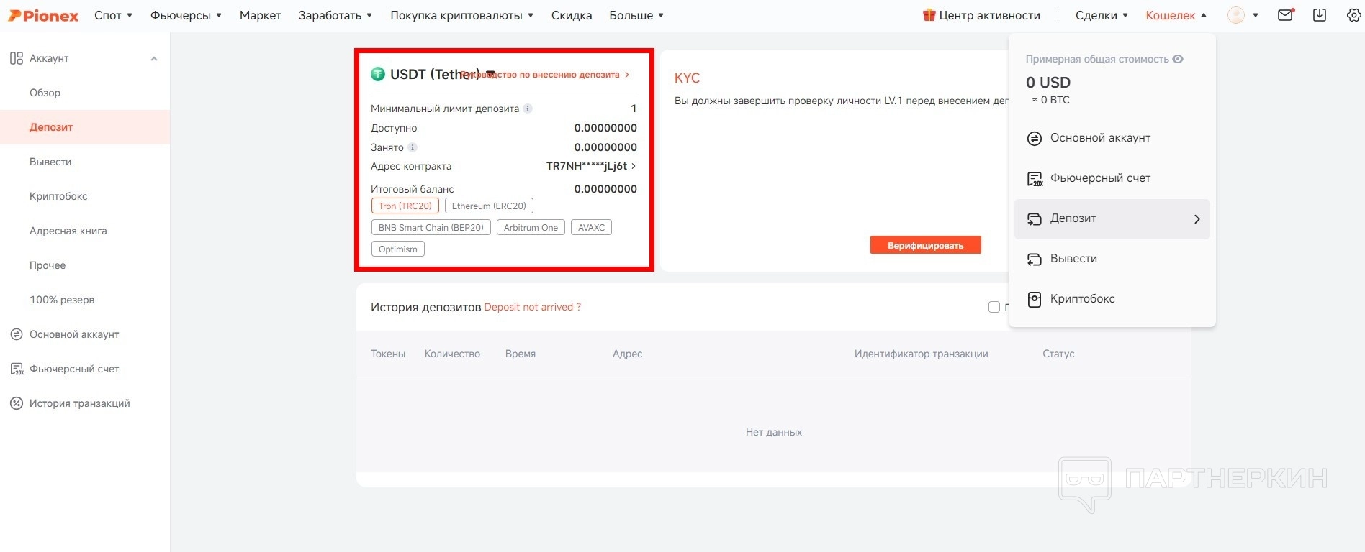Open the Фьючерсы dropdown menu
1365x552 pixels.
tap(186, 15)
